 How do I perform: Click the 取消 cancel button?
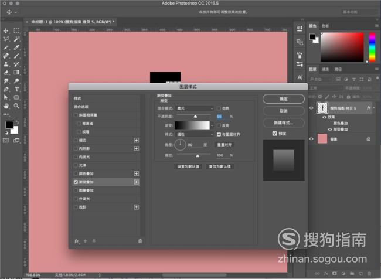tap(284, 111)
